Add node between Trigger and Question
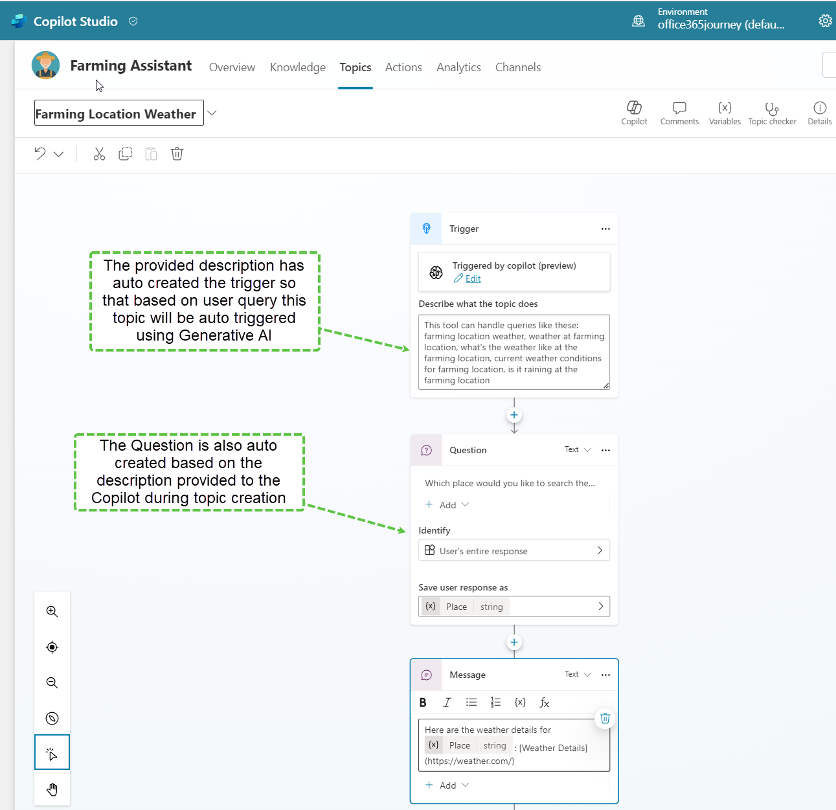 click(x=514, y=415)
